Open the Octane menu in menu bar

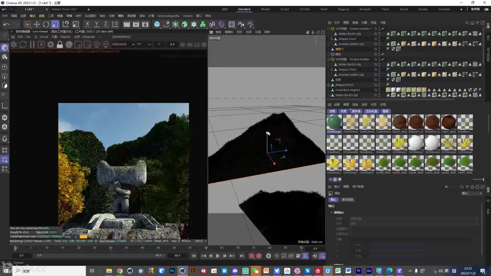point(187,16)
